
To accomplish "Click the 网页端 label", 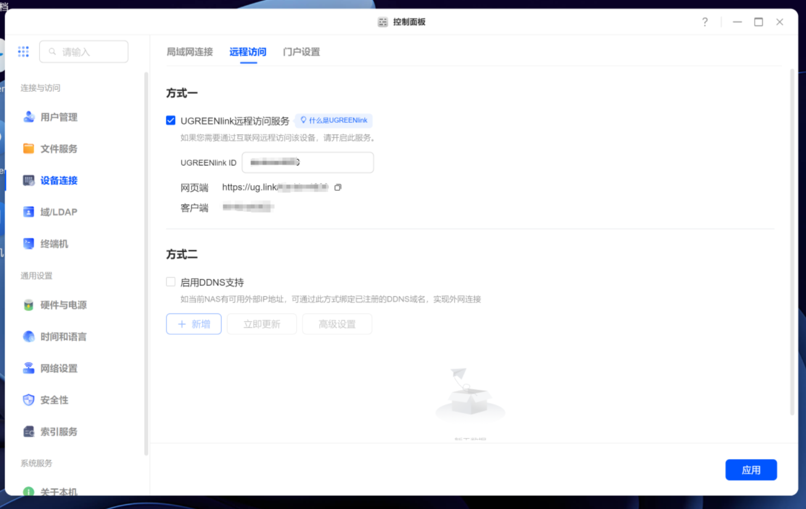I will [194, 188].
